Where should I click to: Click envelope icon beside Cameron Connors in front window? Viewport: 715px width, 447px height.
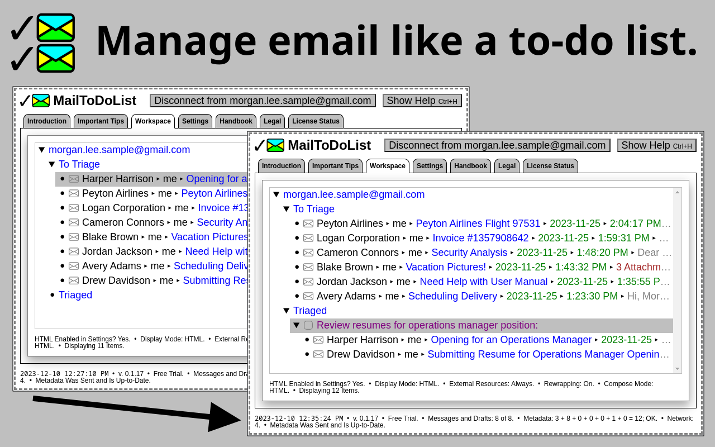308,253
